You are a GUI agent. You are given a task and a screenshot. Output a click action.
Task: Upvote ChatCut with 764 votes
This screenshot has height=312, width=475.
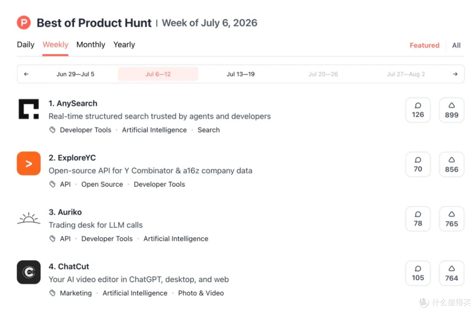click(x=451, y=273)
